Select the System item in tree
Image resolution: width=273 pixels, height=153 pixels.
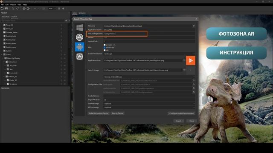pos(9,51)
